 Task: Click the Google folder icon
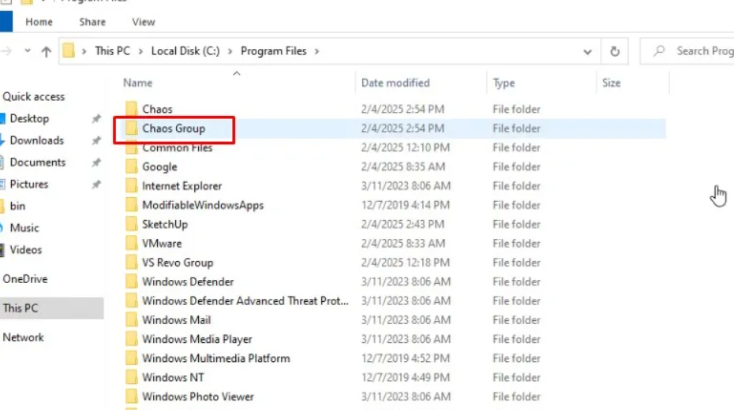coord(131,167)
